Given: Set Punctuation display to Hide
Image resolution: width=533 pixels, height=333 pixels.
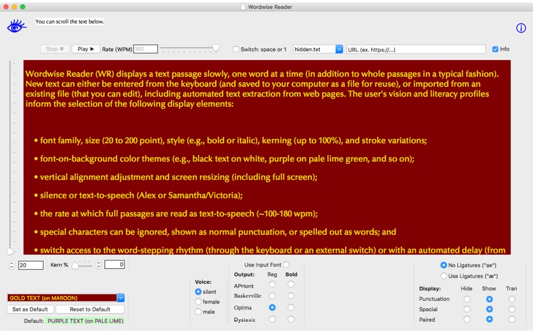Looking at the screenshot, I should click(467, 299).
